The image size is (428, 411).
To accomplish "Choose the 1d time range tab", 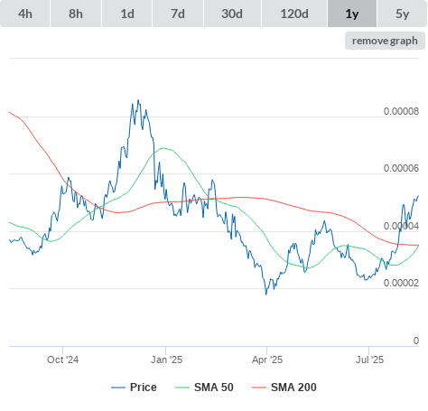I will click(127, 14).
